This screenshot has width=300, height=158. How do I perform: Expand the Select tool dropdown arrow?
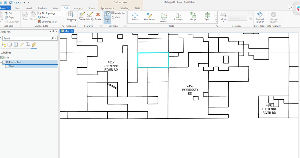click(x=107, y=22)
